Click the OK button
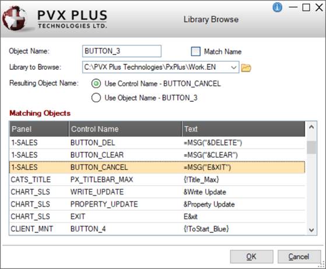This screenshot has height=269, width=326. (x=251, y=257)
